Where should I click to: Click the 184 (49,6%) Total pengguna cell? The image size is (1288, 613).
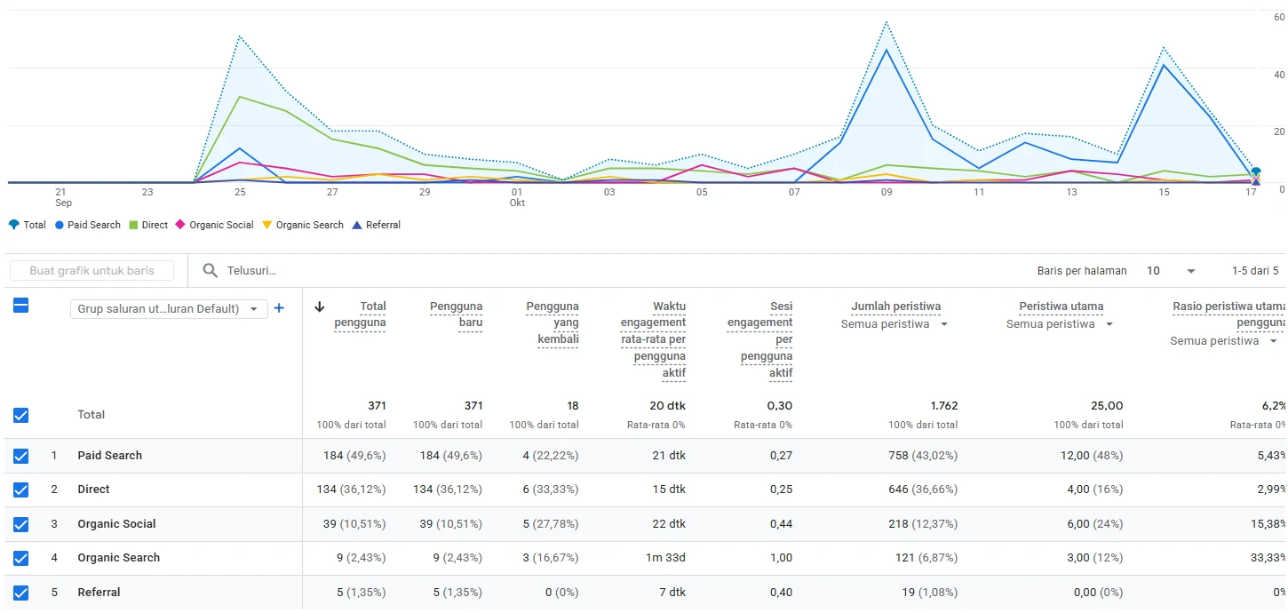coord(354,456)
